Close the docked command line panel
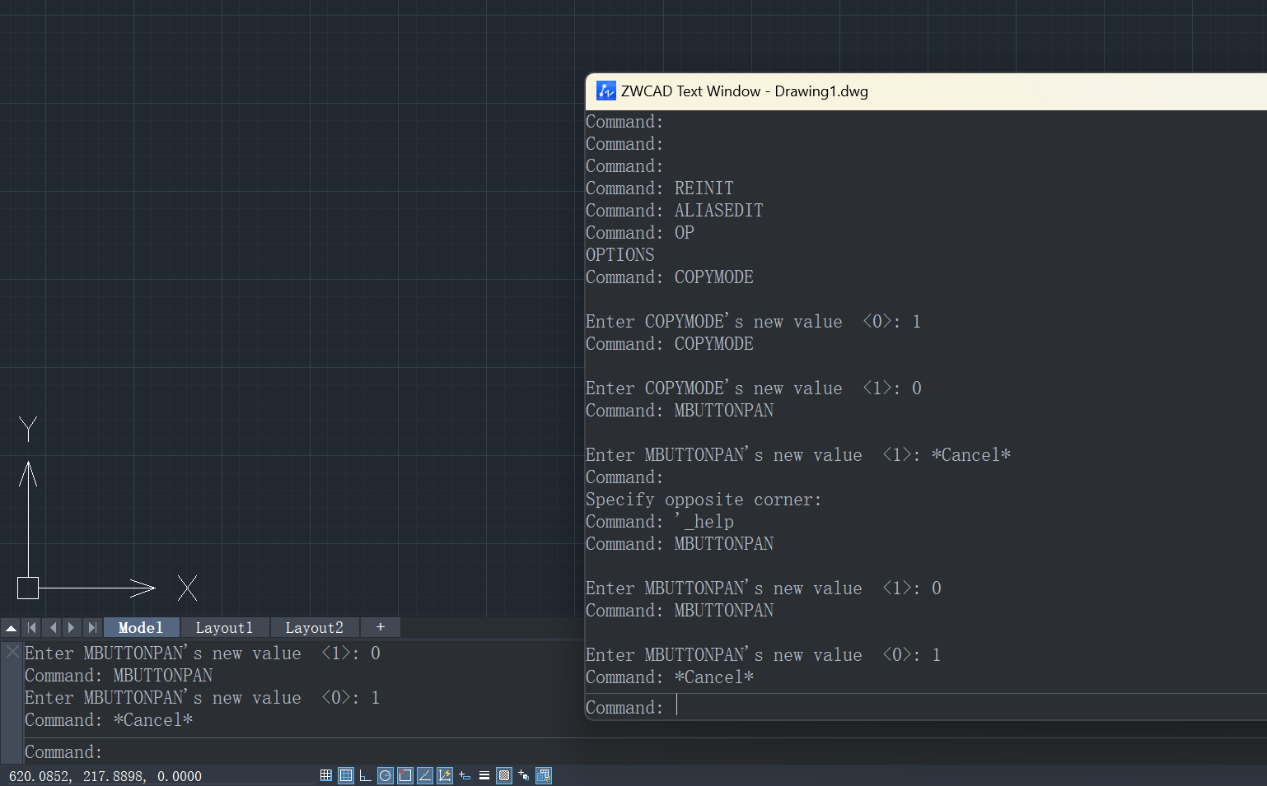 [x=12, y=652]
